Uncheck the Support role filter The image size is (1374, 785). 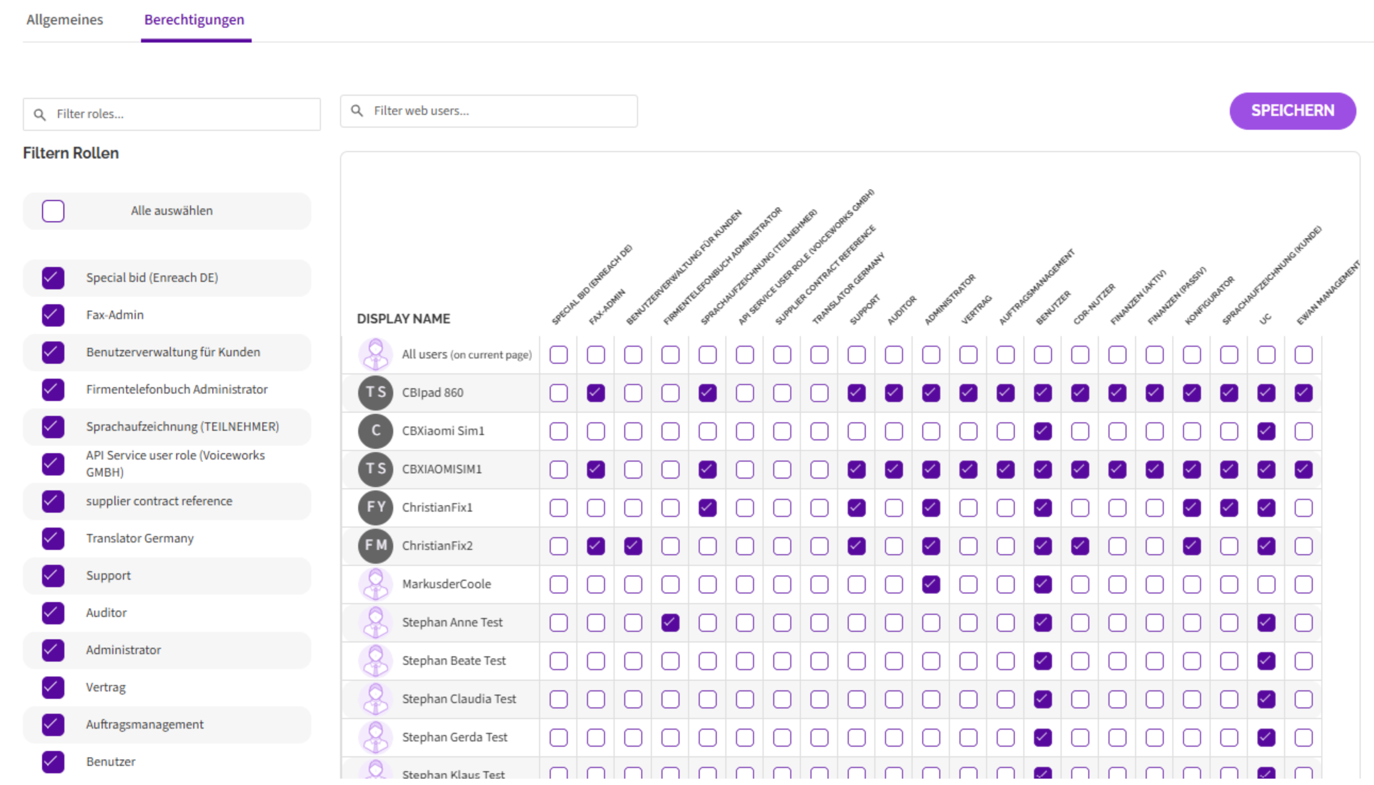[x=53, y=576]
